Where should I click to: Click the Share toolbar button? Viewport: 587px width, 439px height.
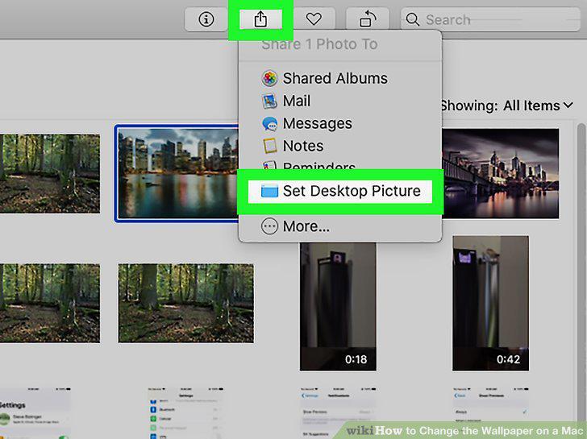[260, 19]
